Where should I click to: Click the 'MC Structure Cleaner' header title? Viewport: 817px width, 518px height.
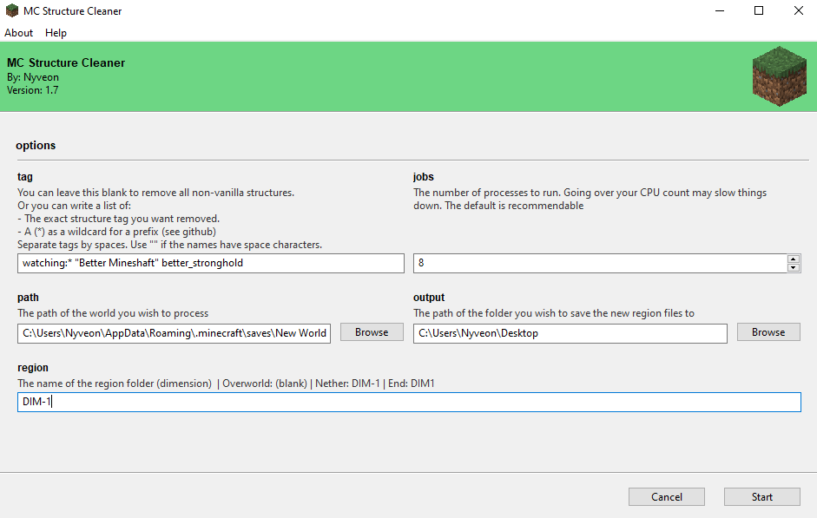point(66,62)
